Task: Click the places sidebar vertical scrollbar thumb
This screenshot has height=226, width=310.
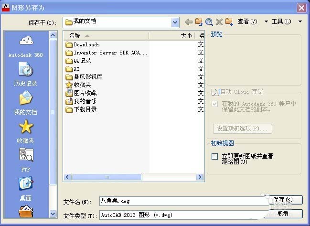Action: [x=53, y=112]
